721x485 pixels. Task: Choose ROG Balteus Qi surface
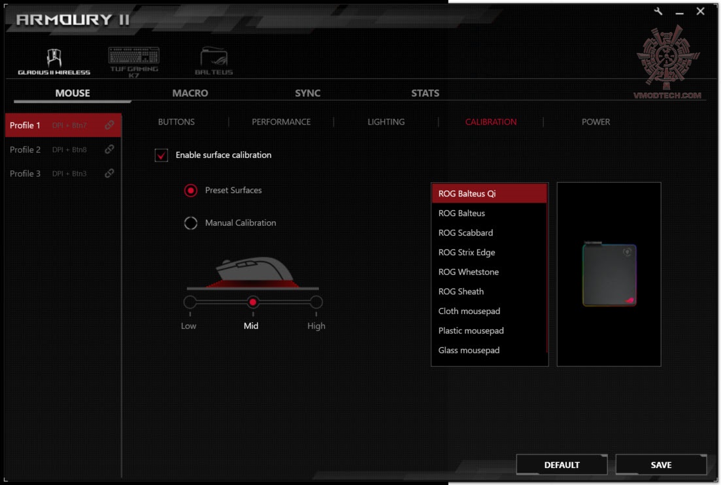[489, 193]
